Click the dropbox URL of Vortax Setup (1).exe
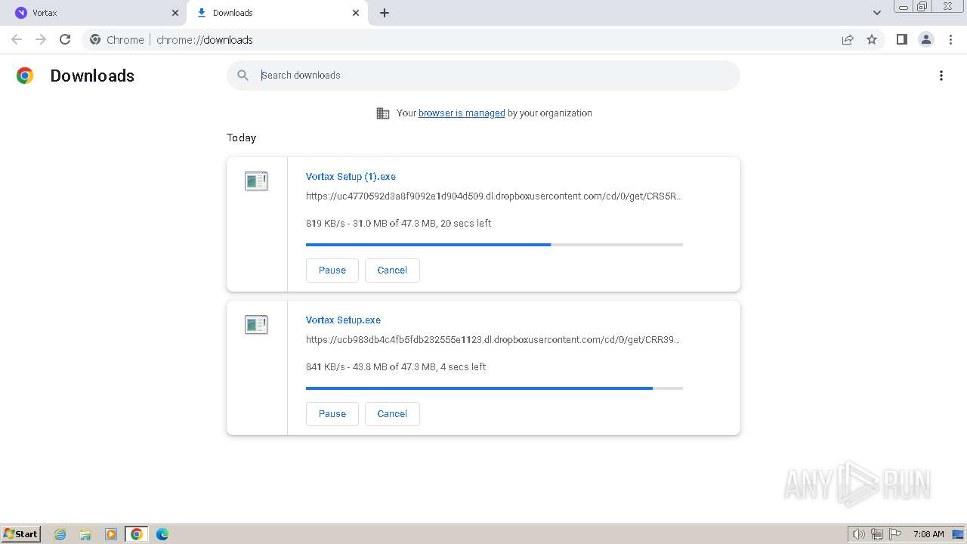Viewport: 967px width, 544px height. (x=494, y=196)
